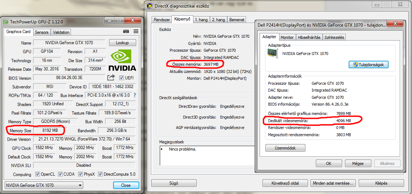412x194 pixels.
Task: Click the GPU-Z screenshot camera icon
Action: (x=126, y=32)
